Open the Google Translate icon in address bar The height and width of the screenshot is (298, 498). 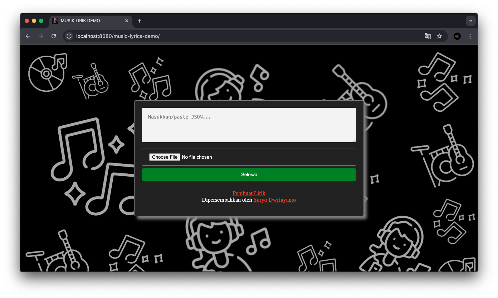[428, 36]
